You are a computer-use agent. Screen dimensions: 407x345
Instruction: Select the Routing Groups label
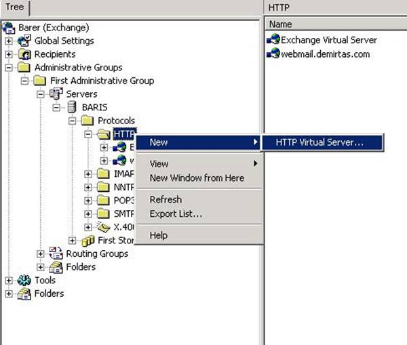pos(97,253)
